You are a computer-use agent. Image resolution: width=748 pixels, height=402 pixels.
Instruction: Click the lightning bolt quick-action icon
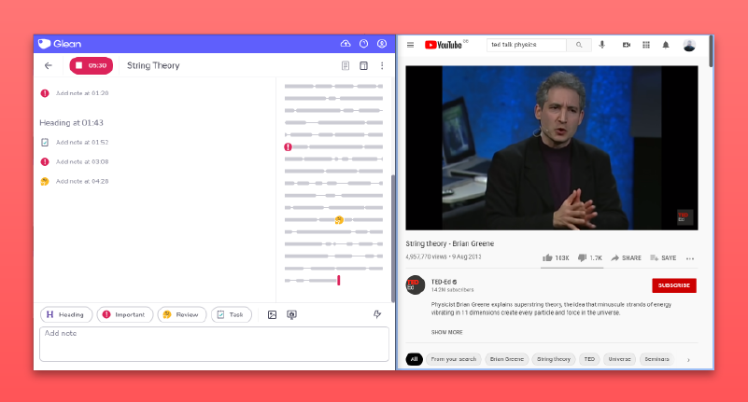[377, 314]
